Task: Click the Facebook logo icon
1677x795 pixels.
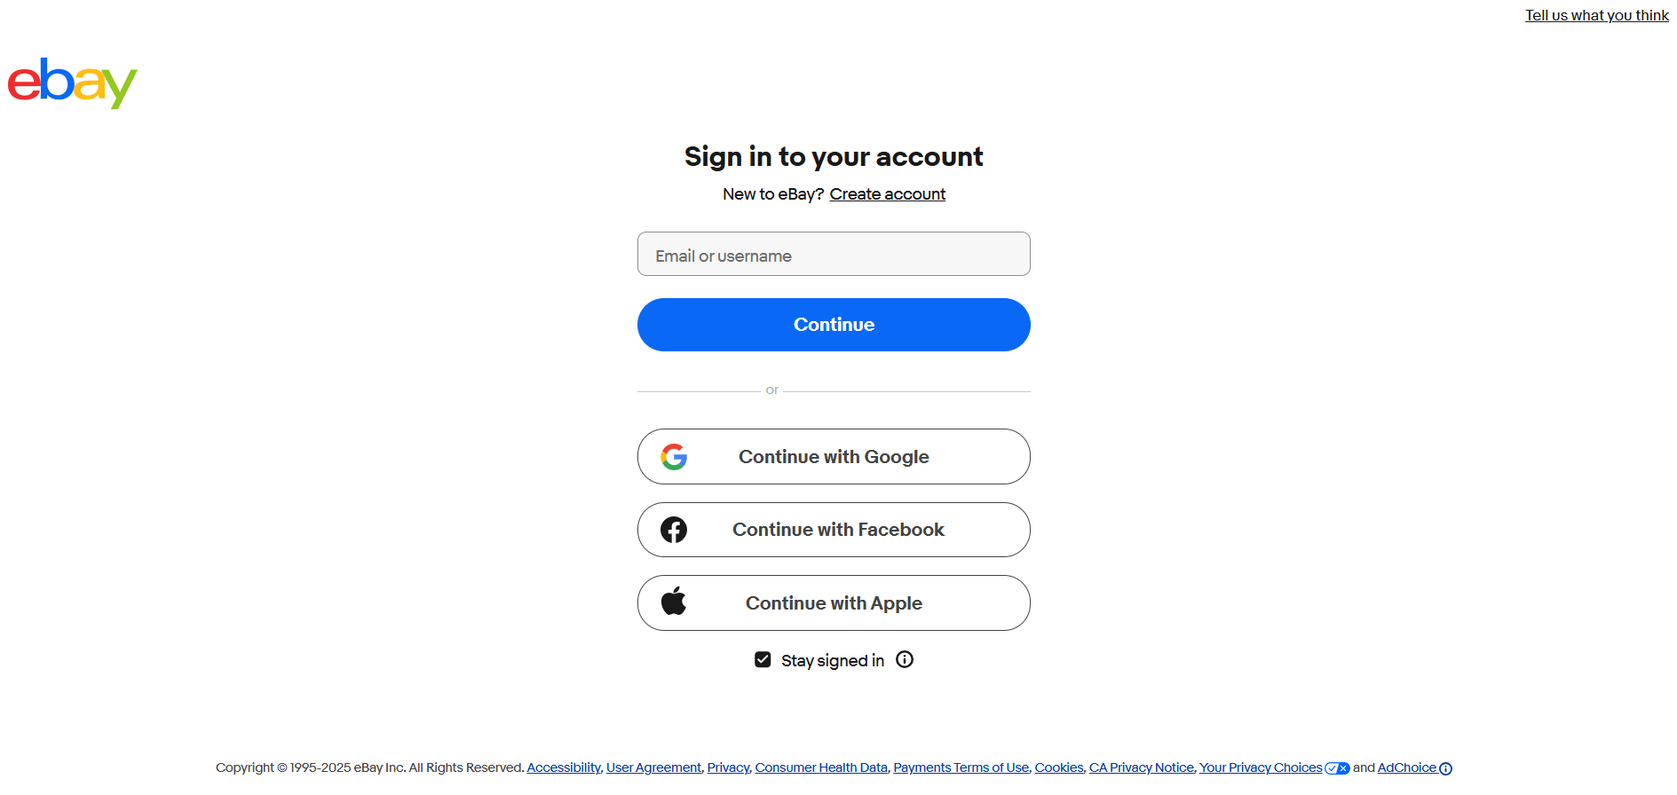Action: pyautogui.click(x=674, y=530)
